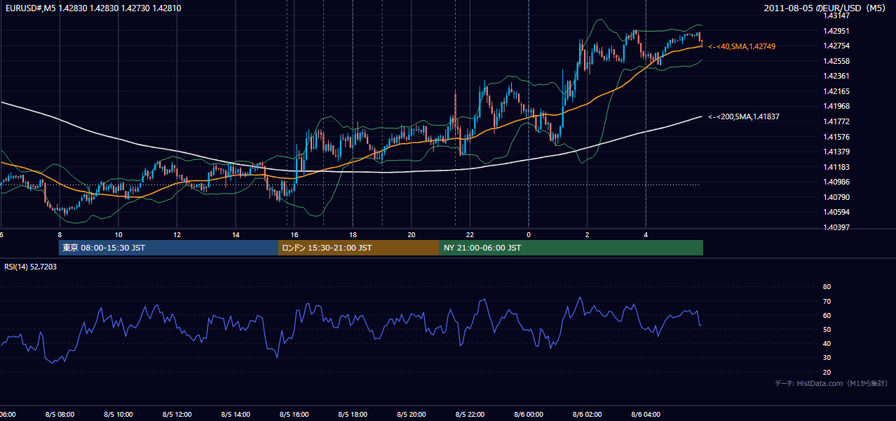Click RSI scale level 50
This screenshot has height=421, width=896.
827,329
